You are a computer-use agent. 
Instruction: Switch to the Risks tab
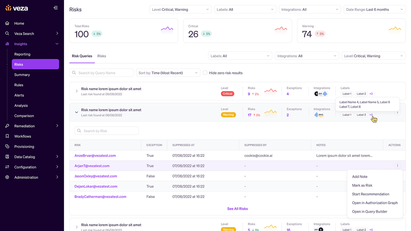pyautogui.click(x=102, y=56)
